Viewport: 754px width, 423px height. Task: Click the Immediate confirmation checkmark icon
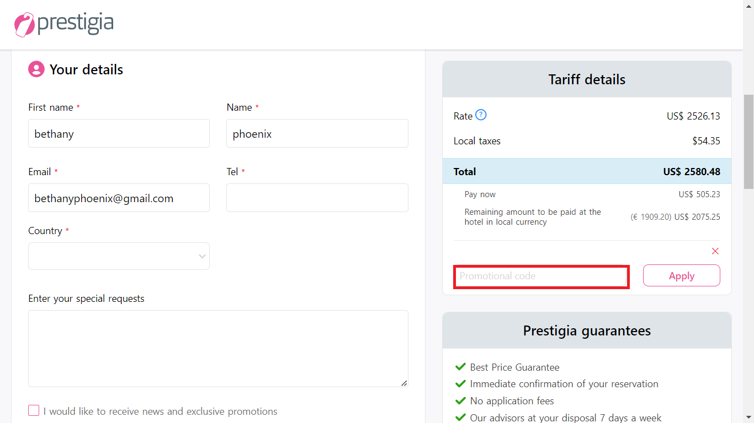click(460, 384)
